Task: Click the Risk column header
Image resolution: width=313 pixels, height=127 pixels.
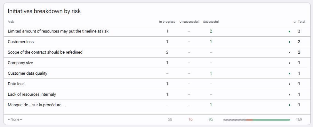Action: 11,22
